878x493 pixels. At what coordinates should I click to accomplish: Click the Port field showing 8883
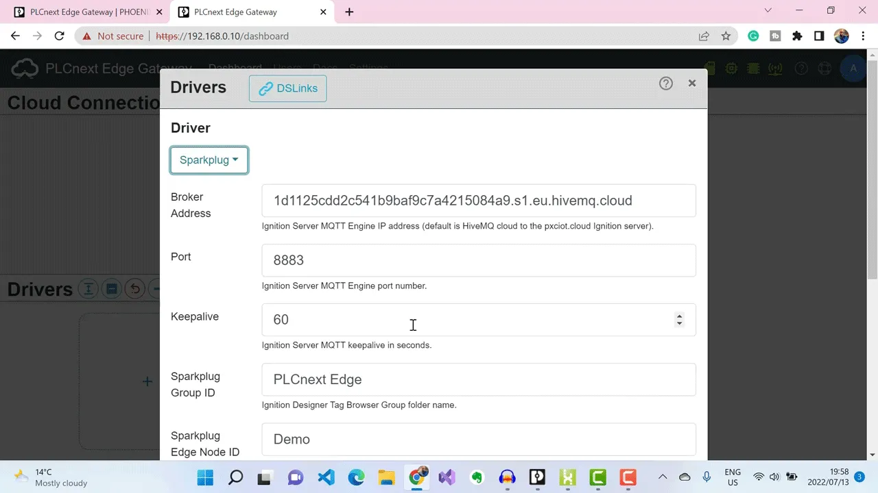479,260
